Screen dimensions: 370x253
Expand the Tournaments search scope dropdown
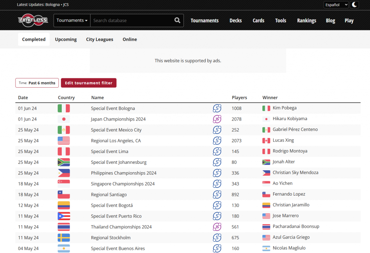72,21
